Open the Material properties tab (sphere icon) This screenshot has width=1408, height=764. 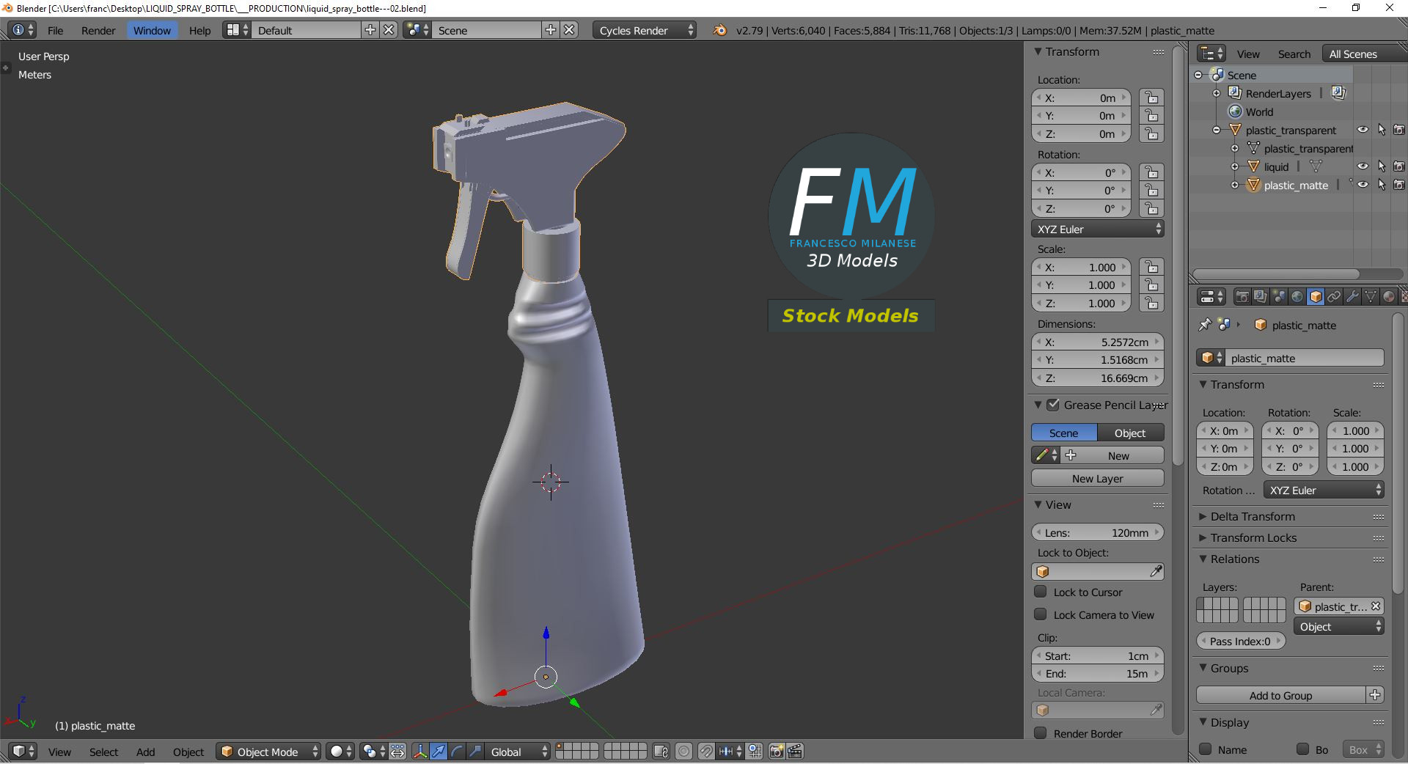pos(1389,297)
